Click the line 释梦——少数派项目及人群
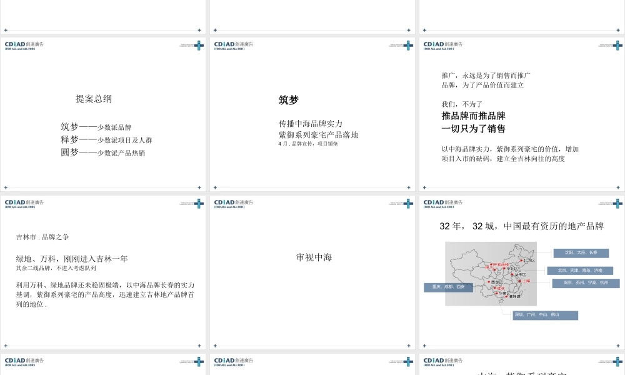Screen dimensions: 625x375 106,139
